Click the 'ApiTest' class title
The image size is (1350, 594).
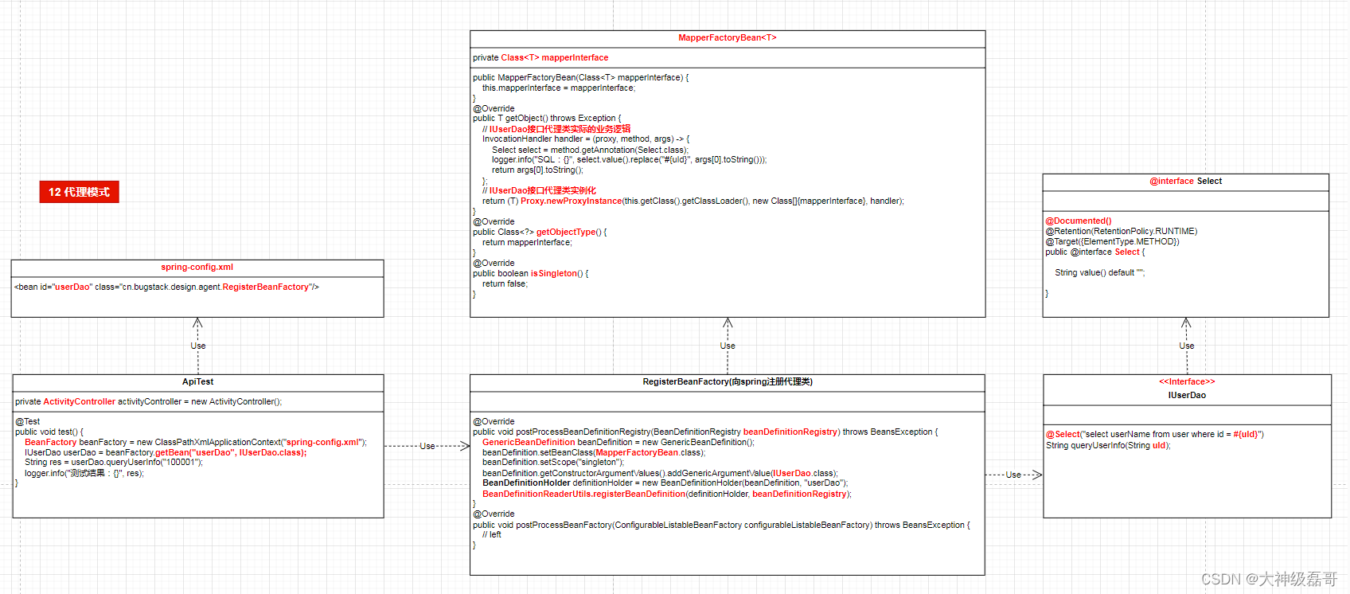[197, 382]
